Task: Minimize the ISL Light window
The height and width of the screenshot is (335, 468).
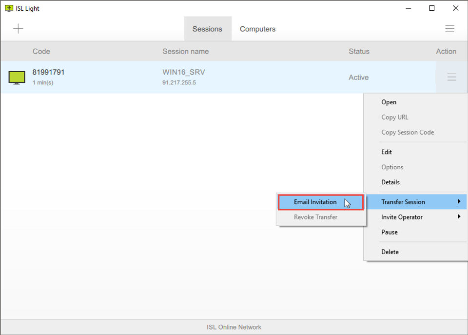Action: point(409,8)
